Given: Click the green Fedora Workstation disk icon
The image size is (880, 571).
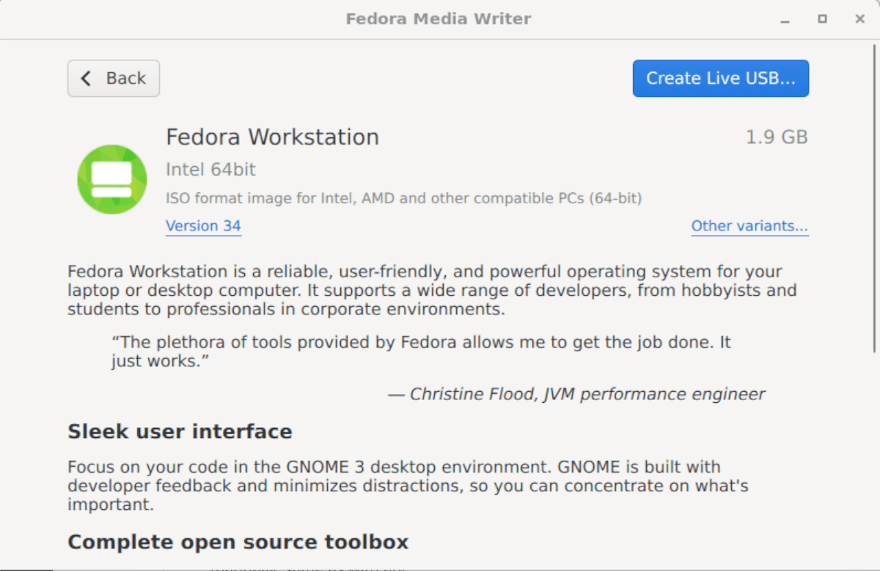Looking at the screenshot, I should coord(111,179).
